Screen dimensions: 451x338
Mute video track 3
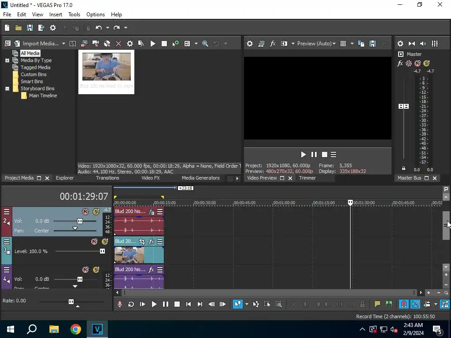pyautogui.click(x=94, y=242)
